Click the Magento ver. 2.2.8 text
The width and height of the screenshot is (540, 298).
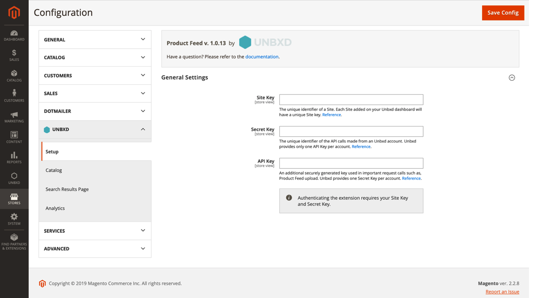tap(499, 283)
